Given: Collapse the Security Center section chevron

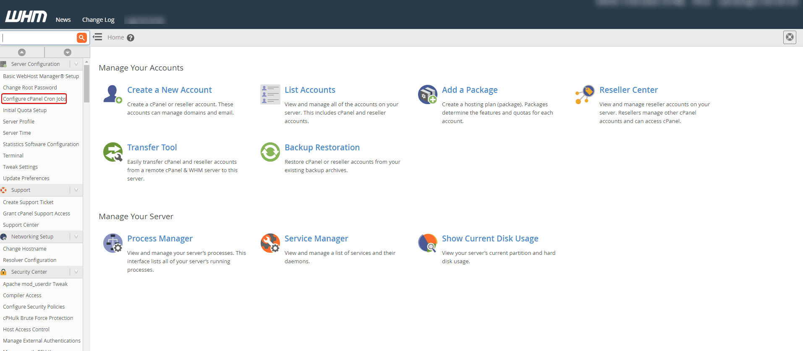Looking at the screenshot, I should [76, 272].
